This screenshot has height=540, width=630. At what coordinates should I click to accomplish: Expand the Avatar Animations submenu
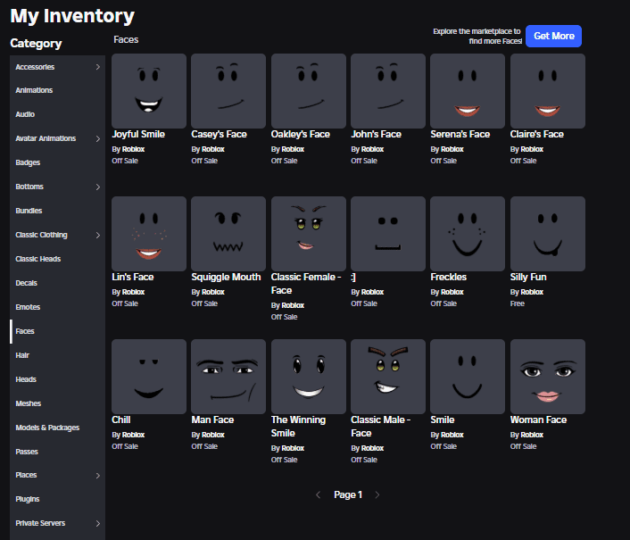point(97,138)
